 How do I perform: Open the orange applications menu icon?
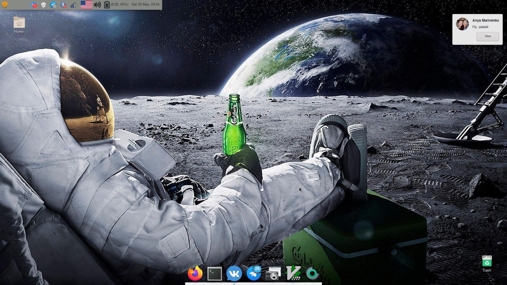[5, 5]
